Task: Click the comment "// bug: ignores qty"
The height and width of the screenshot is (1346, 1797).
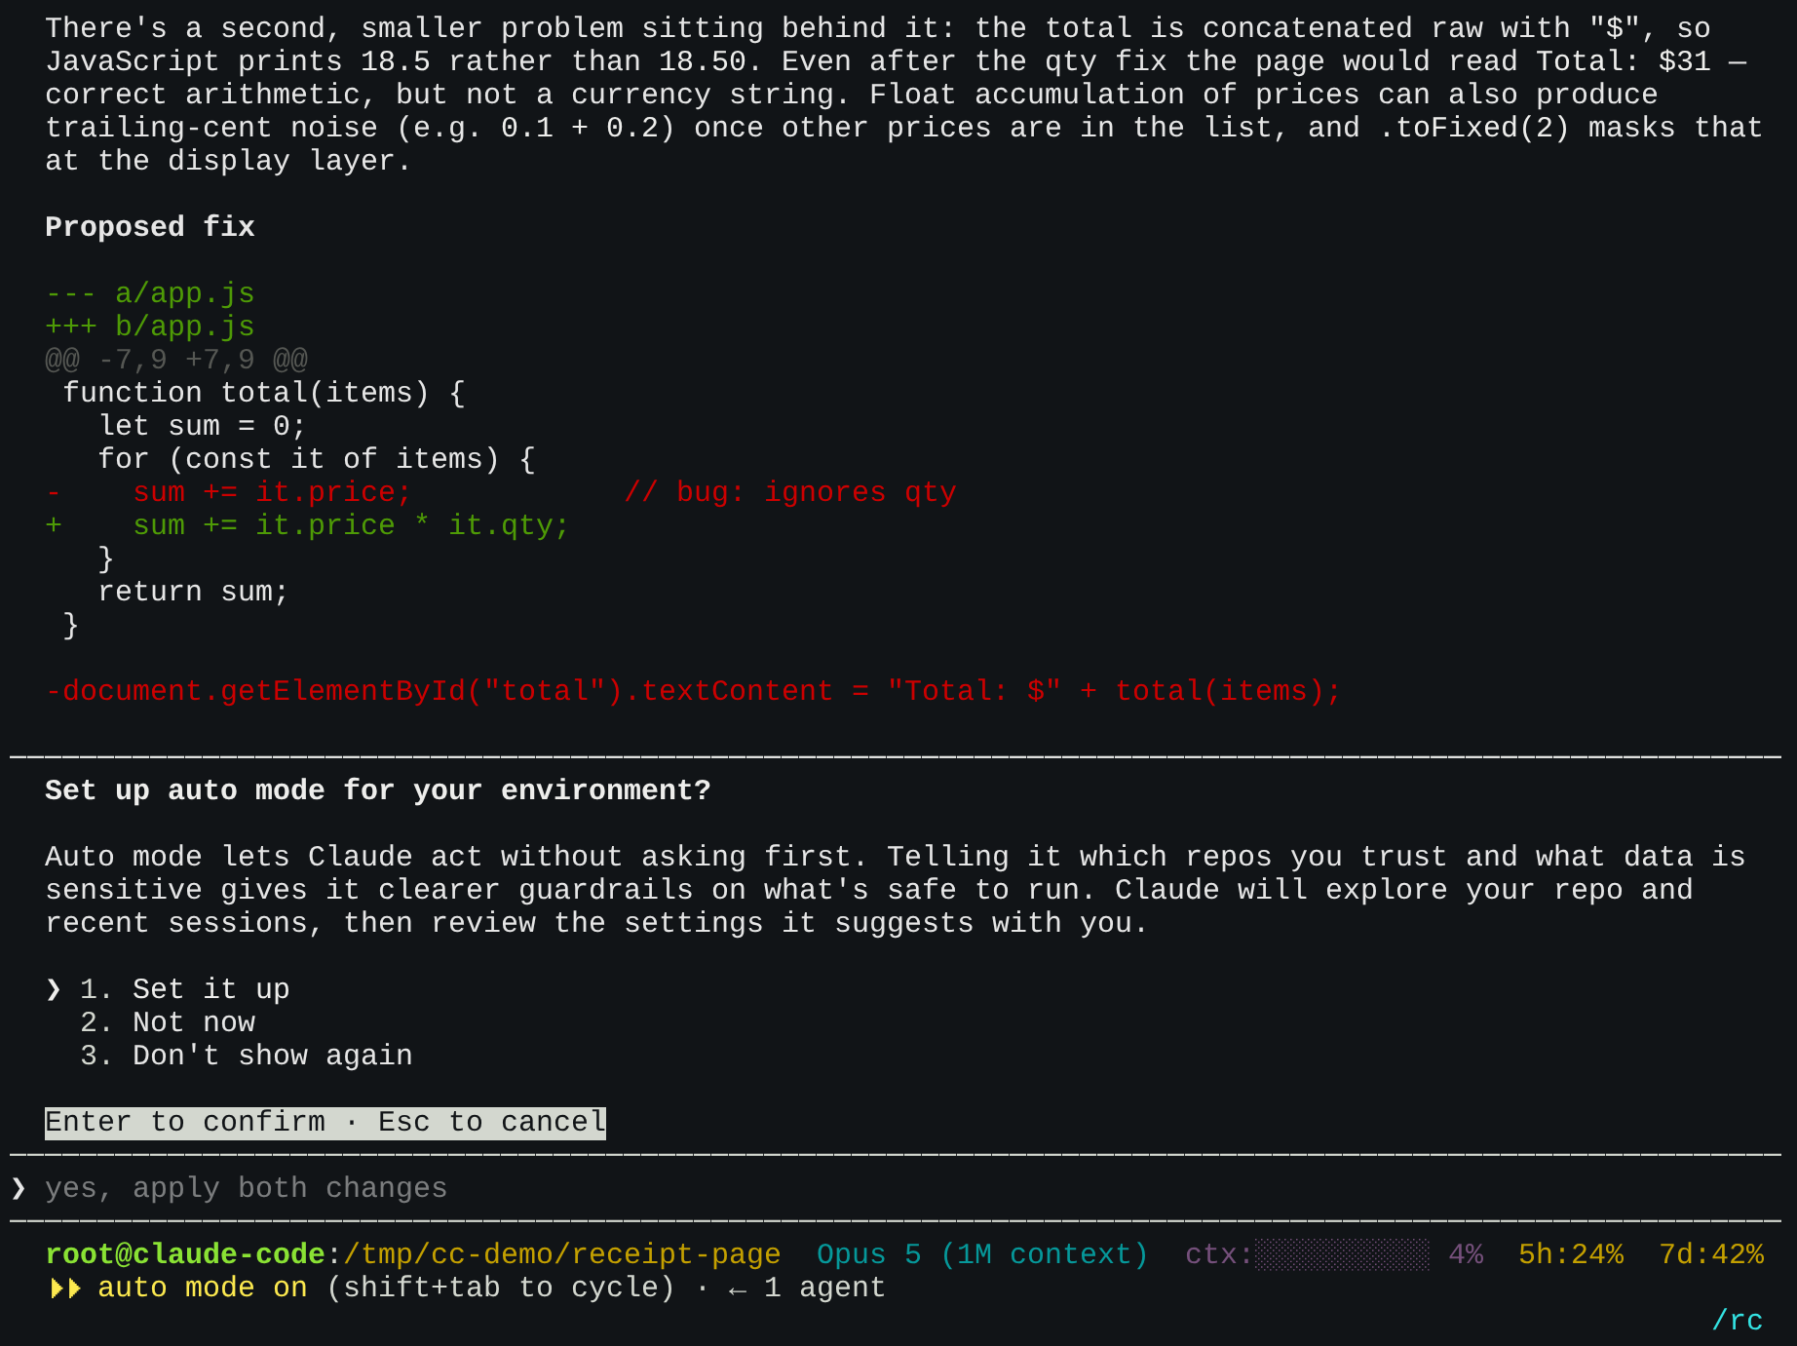Action: pos(790,492)
